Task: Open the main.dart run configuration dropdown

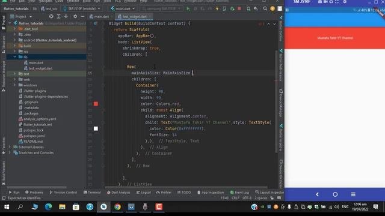Action: [123, 9]
